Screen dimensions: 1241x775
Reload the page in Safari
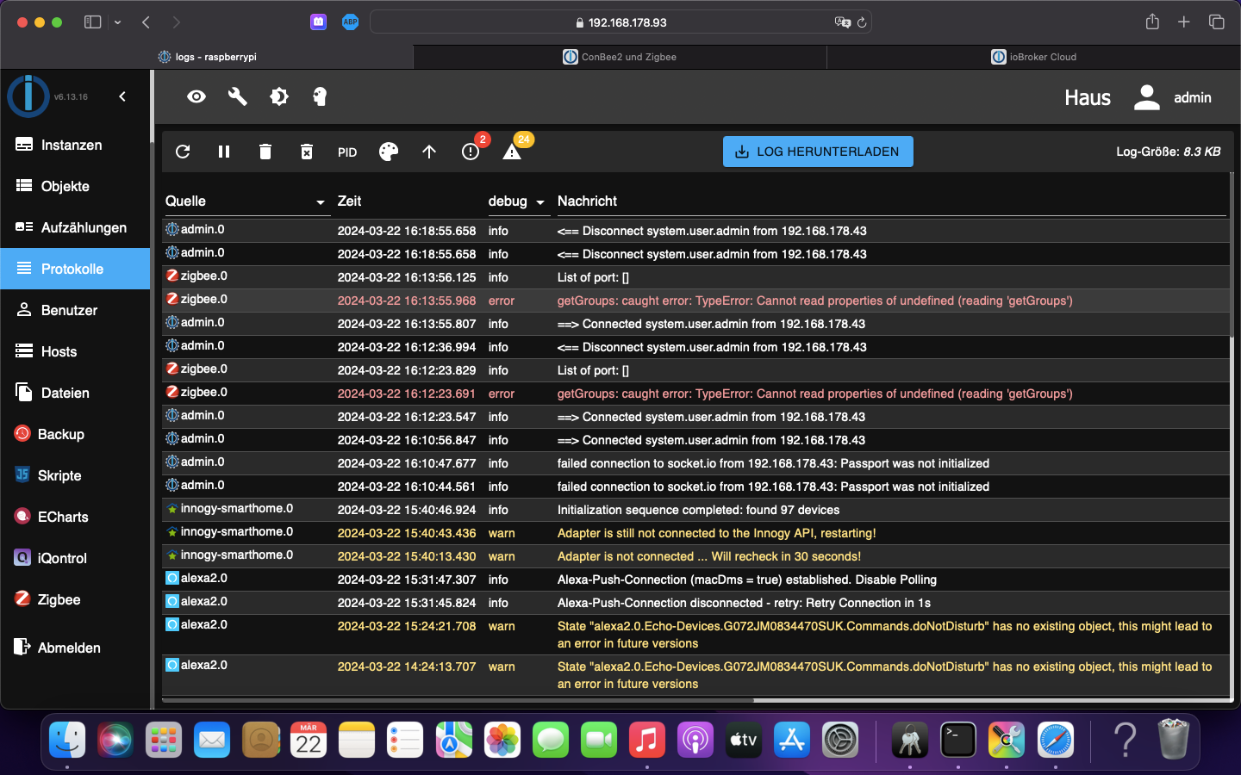coord(861,22)
